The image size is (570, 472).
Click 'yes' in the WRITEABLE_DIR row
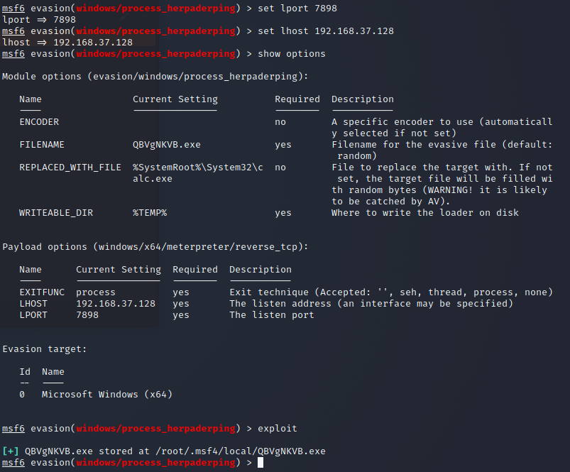[283, 212]
